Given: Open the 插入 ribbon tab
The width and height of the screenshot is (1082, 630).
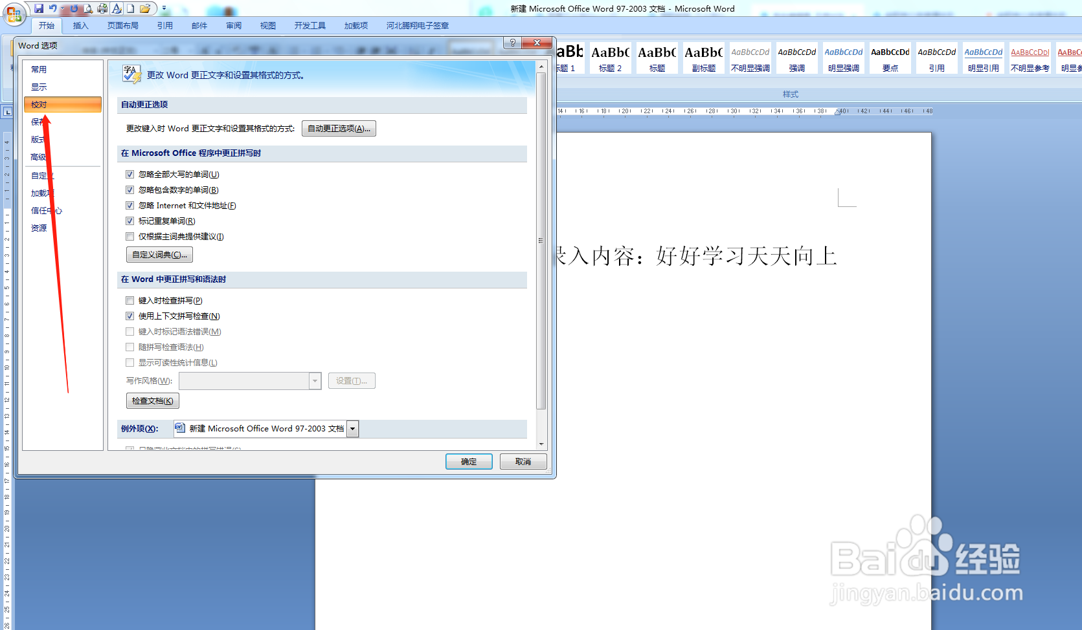Looking at the screenshot, I should [80, 26].
